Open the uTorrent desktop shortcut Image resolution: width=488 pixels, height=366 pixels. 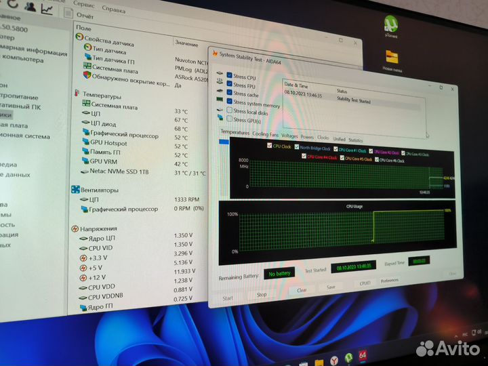click(390, 26)
